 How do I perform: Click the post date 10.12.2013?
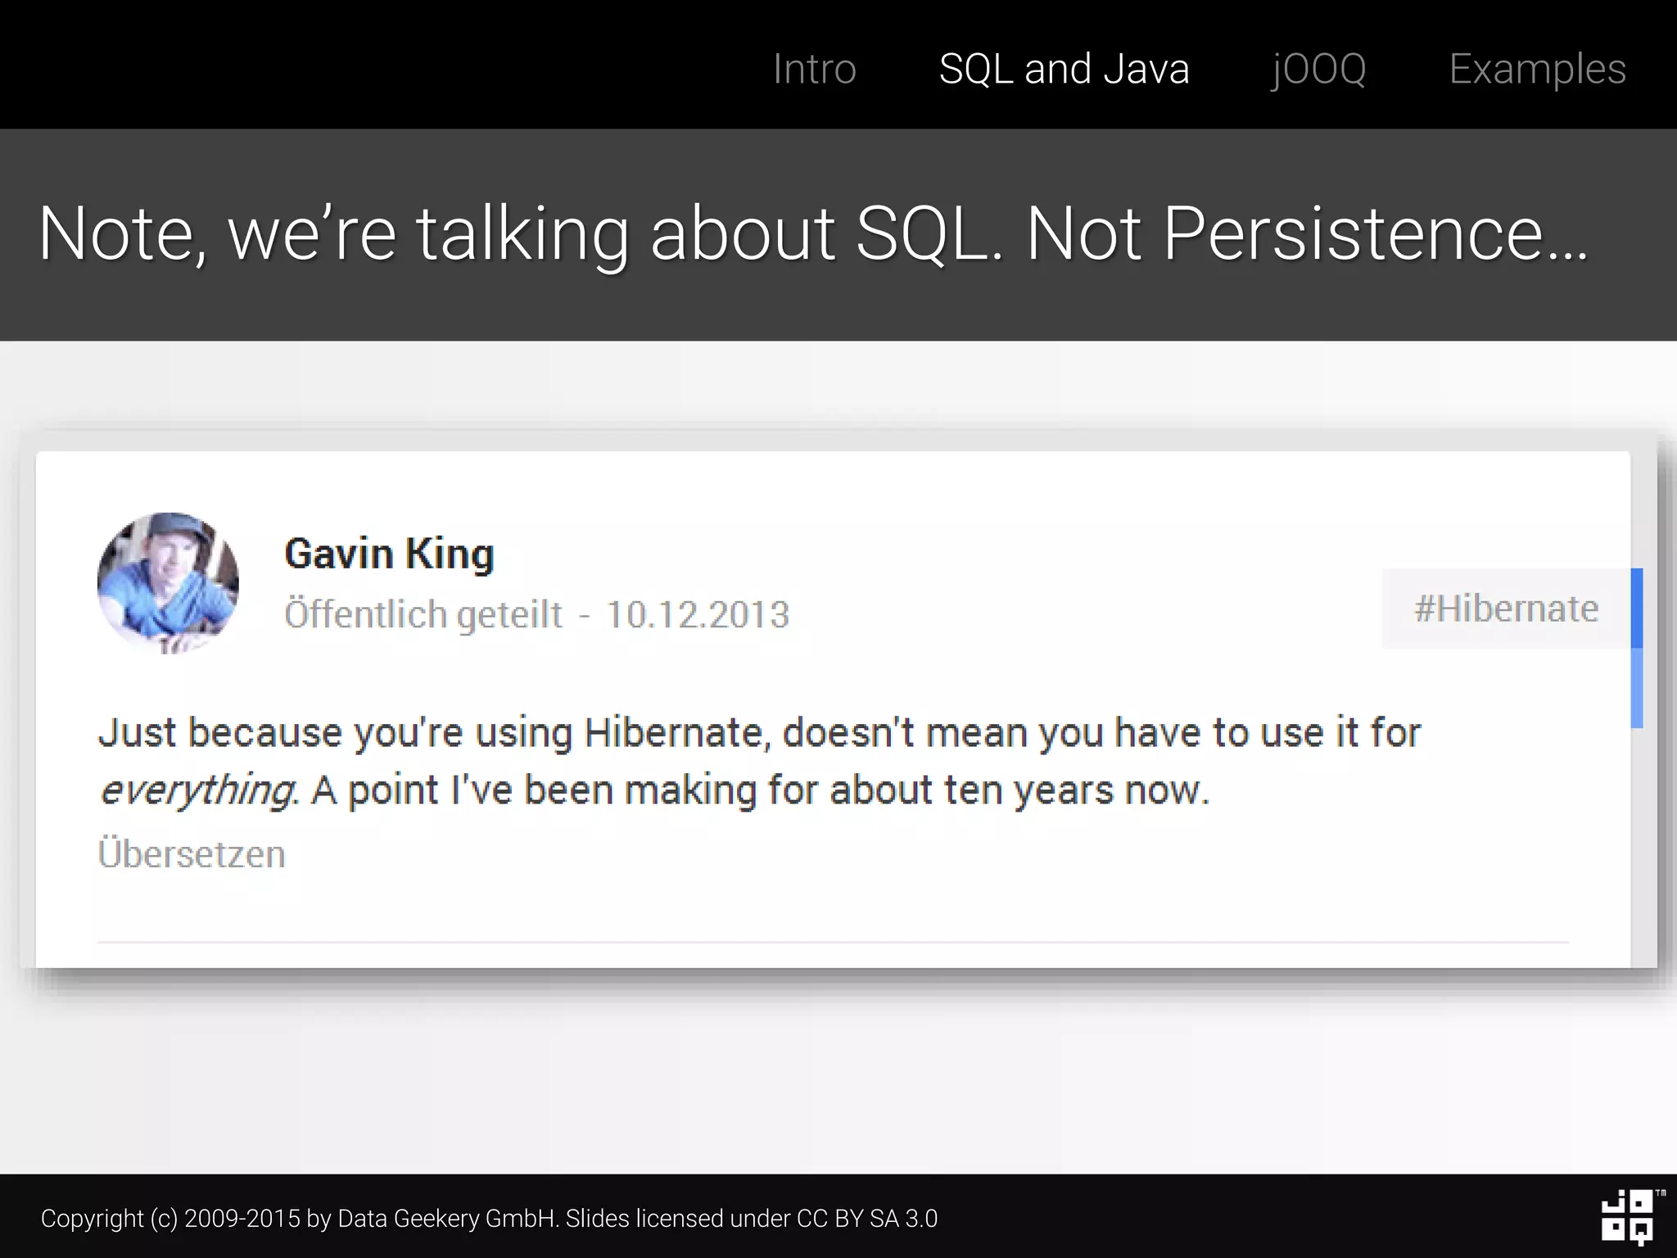(x=698, y=614)
